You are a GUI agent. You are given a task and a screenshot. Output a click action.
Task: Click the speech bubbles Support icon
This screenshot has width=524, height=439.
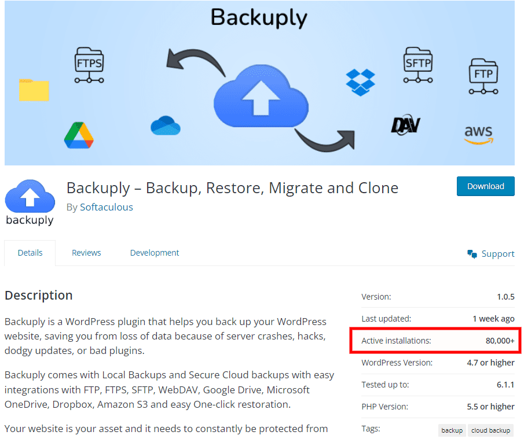[472, 254]
